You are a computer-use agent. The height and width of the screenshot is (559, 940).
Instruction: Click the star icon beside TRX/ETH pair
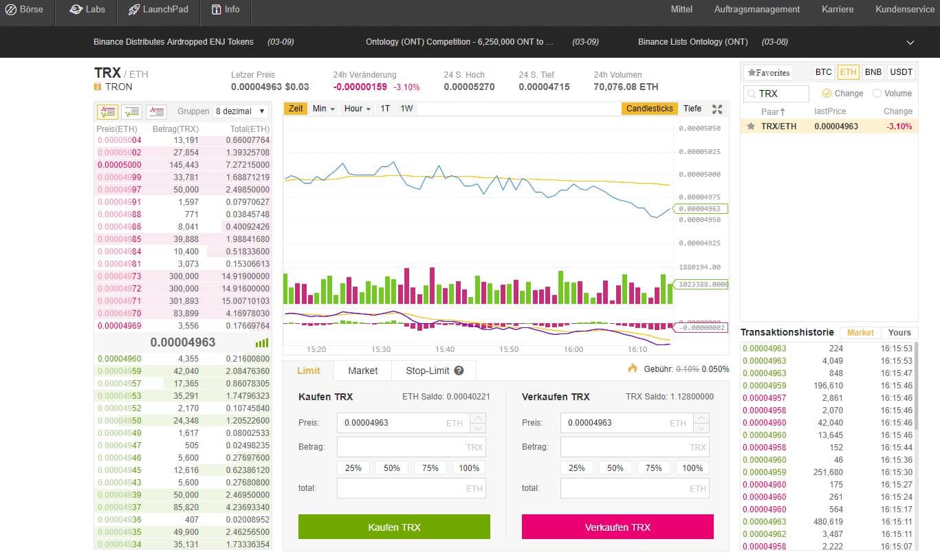[751, 127]
